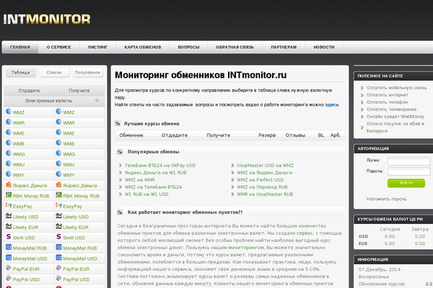Open НОВОСТИ menu item
This screenshot has height=288, width=433.
[x=324, y=47]
